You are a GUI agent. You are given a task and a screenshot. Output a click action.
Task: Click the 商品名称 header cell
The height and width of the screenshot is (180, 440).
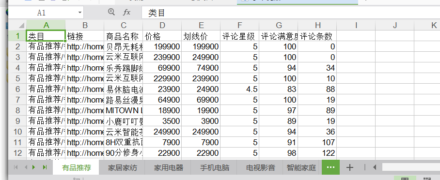click(124, 36)
